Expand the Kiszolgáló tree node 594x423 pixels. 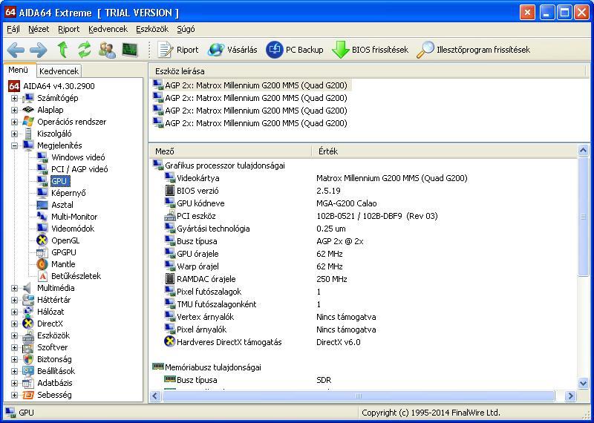coord(14,134)
